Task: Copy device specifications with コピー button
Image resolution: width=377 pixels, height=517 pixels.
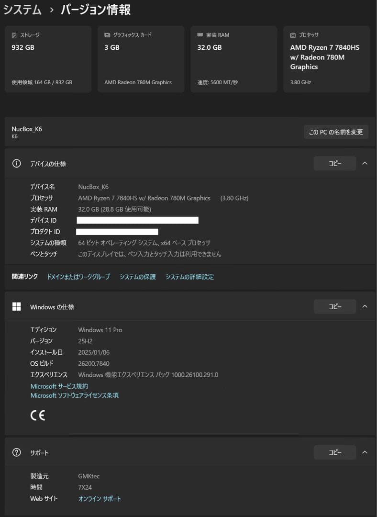Action: pos(335,164)
